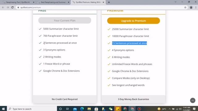Click 'Unlimited Freeze Words and phrases' text
The width and height of the screenshot is (198, 111).
tap(132, 64)
